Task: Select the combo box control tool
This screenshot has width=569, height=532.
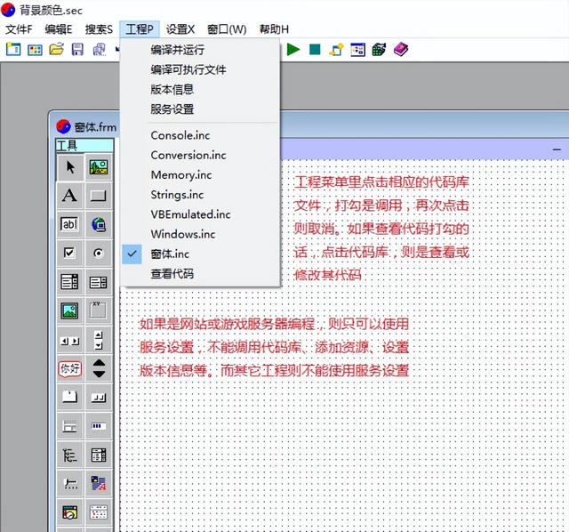Action: tap(99, 282)
